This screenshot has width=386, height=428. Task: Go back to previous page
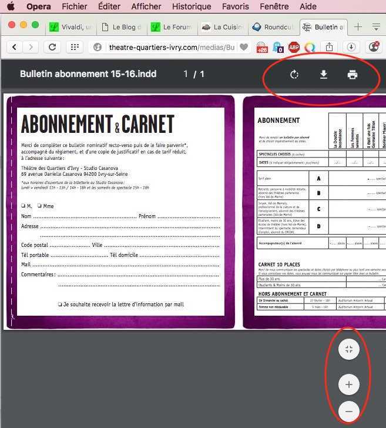pyautogui.click(x=15, y=47)
